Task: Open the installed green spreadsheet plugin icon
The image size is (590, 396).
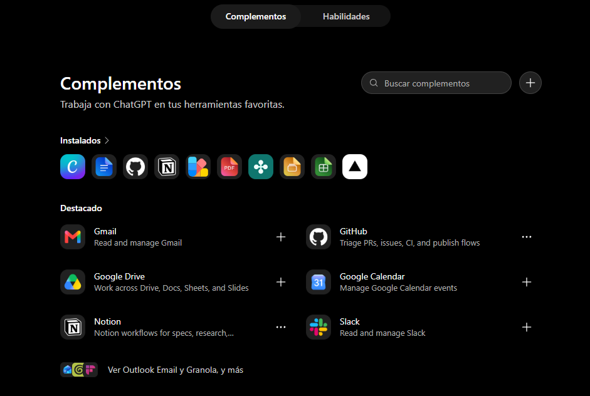Action: coord(324,167)
